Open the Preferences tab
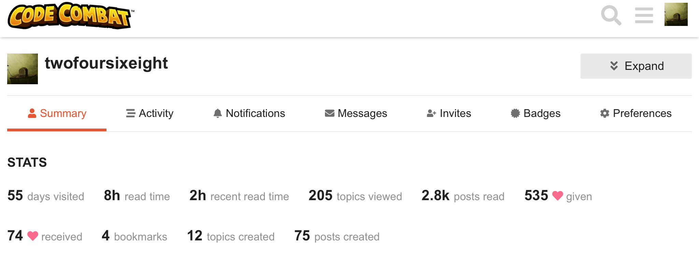The image size is (699, 267). 636,113
